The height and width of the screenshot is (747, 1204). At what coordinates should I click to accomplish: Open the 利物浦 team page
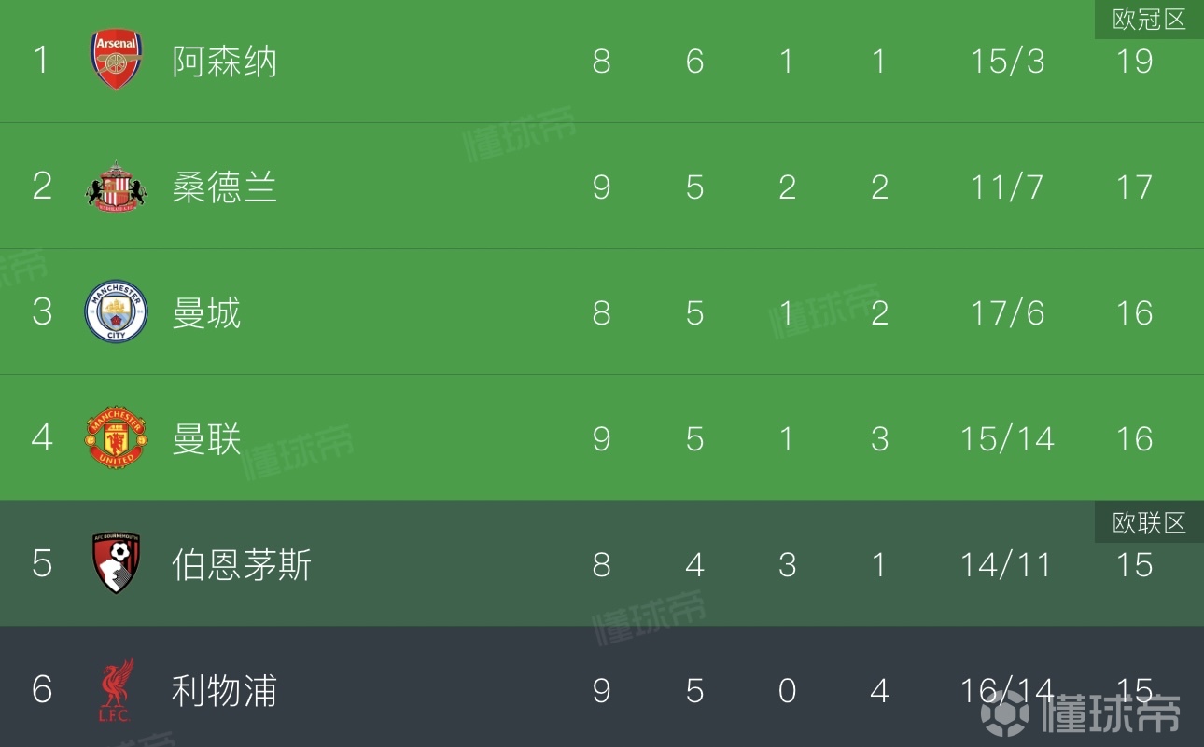pyautogui.click(x=224, y=691)
